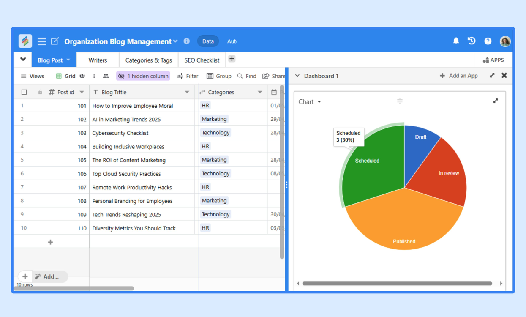This screenshot has width=526, height=317.
Task: Click the Find button
Action: pyautogui.click(x=247, y=76)
